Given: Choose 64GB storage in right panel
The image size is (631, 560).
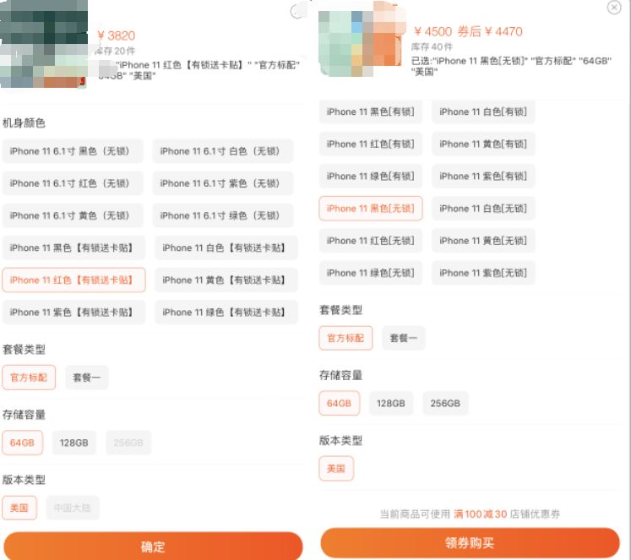Looking at the screenshot, I should tap(340, 403).
